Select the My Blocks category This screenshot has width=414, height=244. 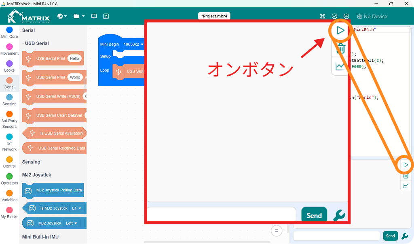click(10, 213)
